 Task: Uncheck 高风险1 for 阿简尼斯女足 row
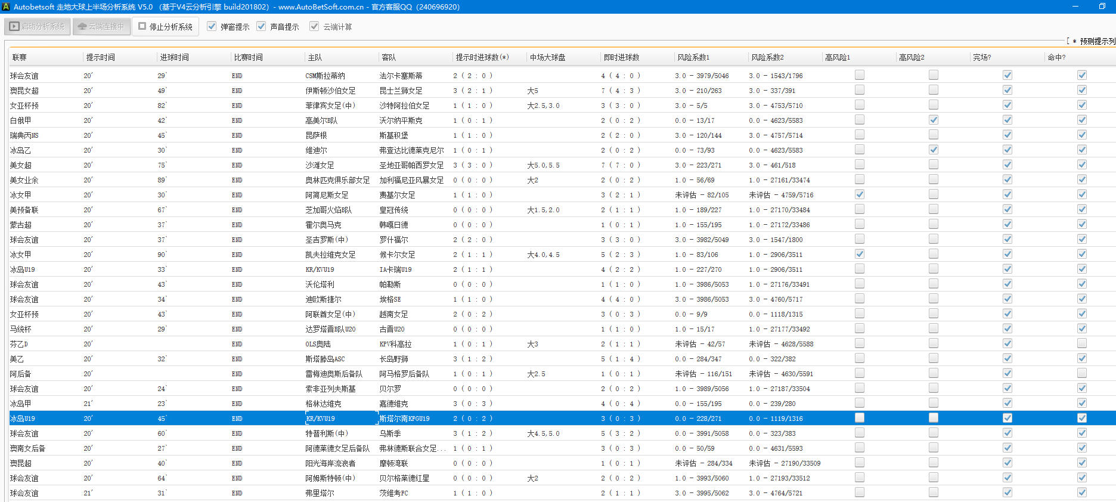860,194
